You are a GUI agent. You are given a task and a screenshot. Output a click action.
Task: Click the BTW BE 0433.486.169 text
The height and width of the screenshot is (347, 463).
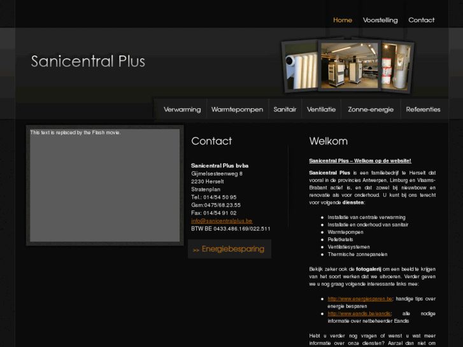click(x=231, y=229)
